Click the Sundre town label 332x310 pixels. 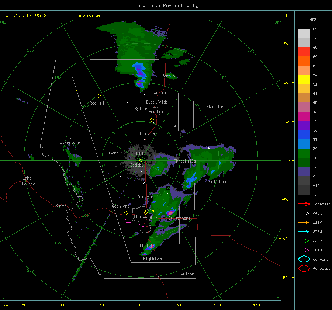(x=112, y=153)
